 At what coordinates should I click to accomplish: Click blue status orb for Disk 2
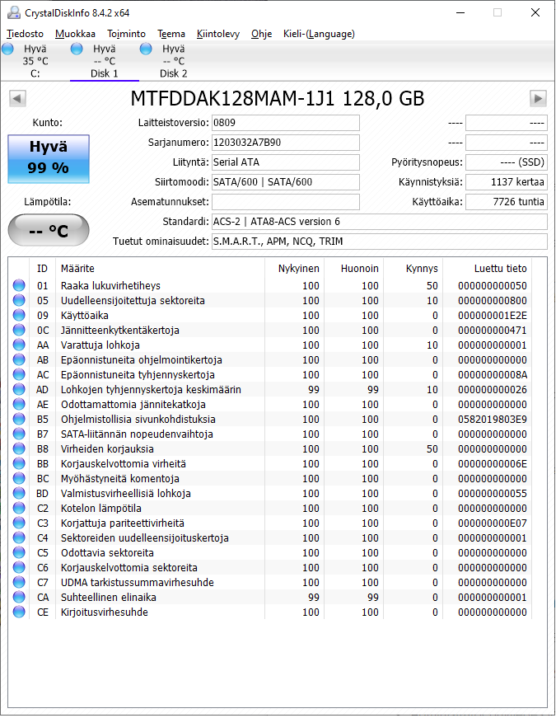[146, 49]
